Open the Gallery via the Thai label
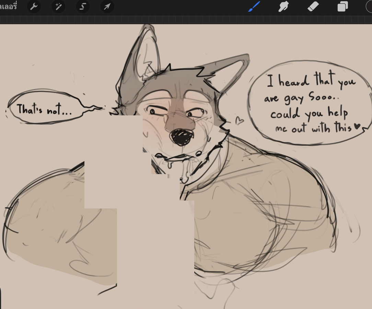The image size is (372, 309). (8, 7)
